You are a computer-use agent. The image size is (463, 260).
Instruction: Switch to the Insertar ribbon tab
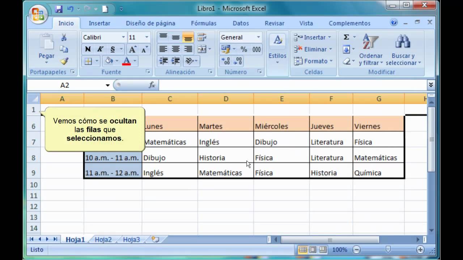pyautogui.click(x=99, y=23)
